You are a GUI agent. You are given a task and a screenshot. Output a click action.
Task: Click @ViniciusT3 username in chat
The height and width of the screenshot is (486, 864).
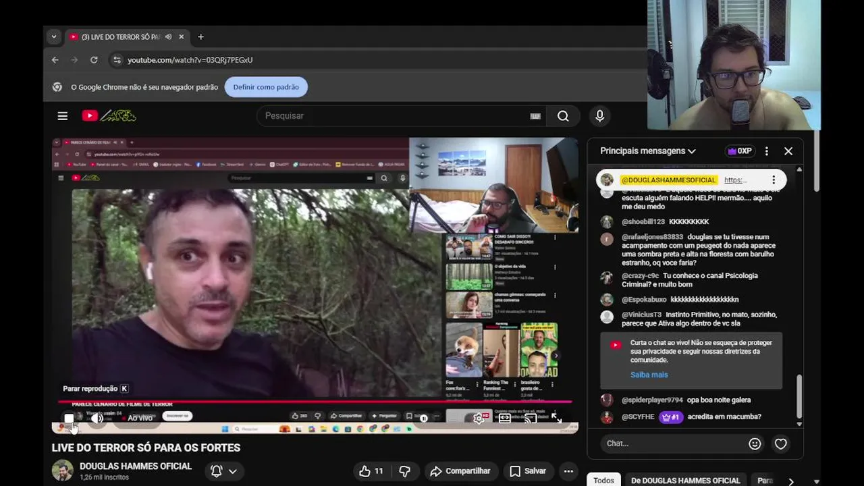641,315
